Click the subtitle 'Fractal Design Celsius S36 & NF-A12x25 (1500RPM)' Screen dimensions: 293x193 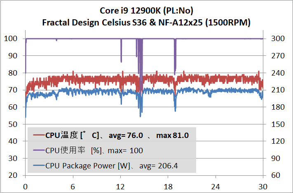pyautogui.click(x=146, y=23)
